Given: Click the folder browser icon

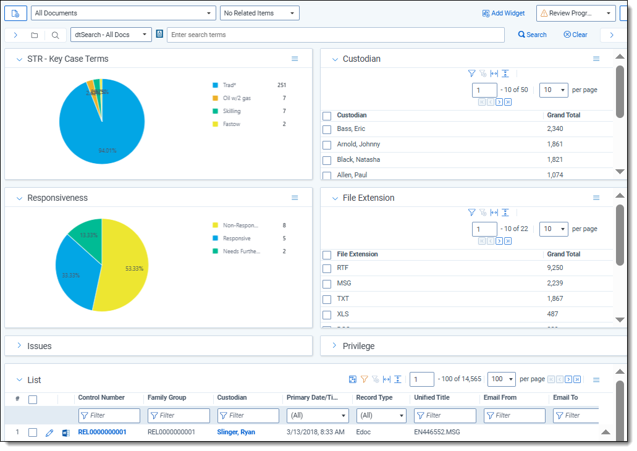Looking at the screenshot, I should (x=34, y=35).
